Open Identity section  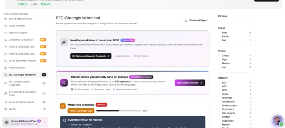(x=25, y=109)
